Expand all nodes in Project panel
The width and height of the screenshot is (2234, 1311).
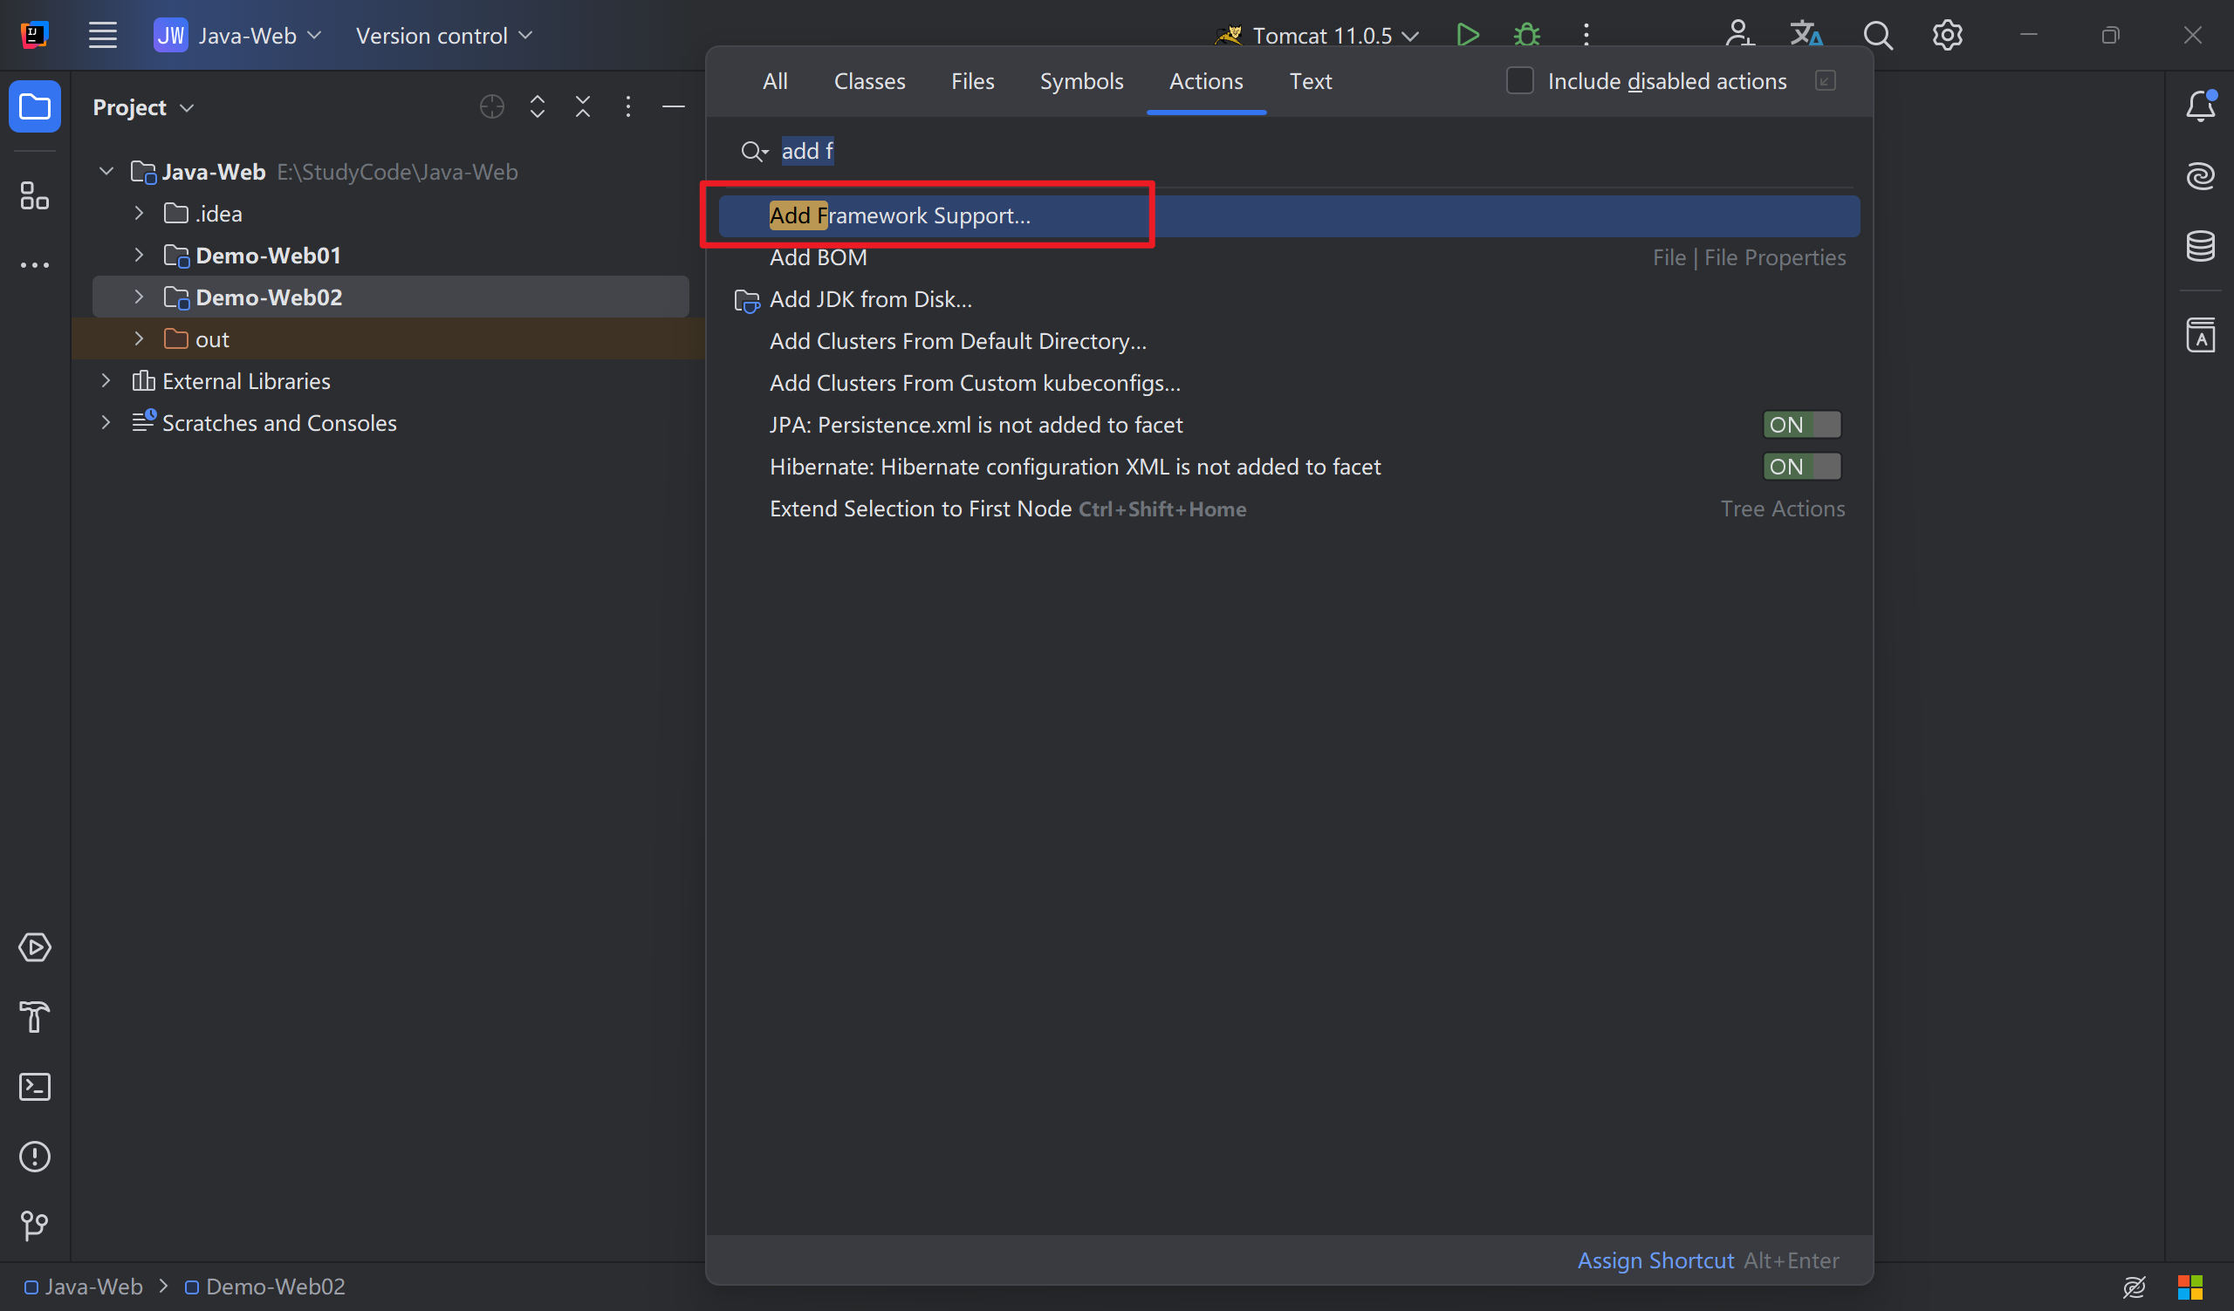tap(538, 107)
